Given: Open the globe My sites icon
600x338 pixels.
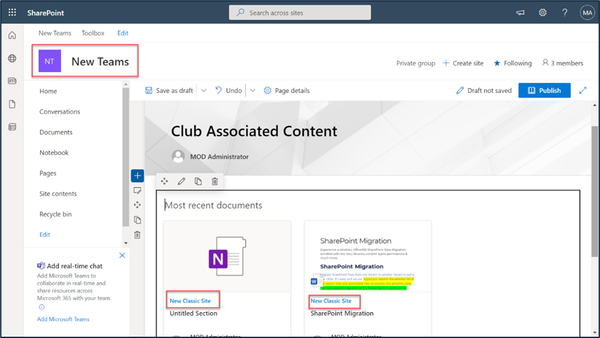Looking at the screenshot, I should click(12, 58).
